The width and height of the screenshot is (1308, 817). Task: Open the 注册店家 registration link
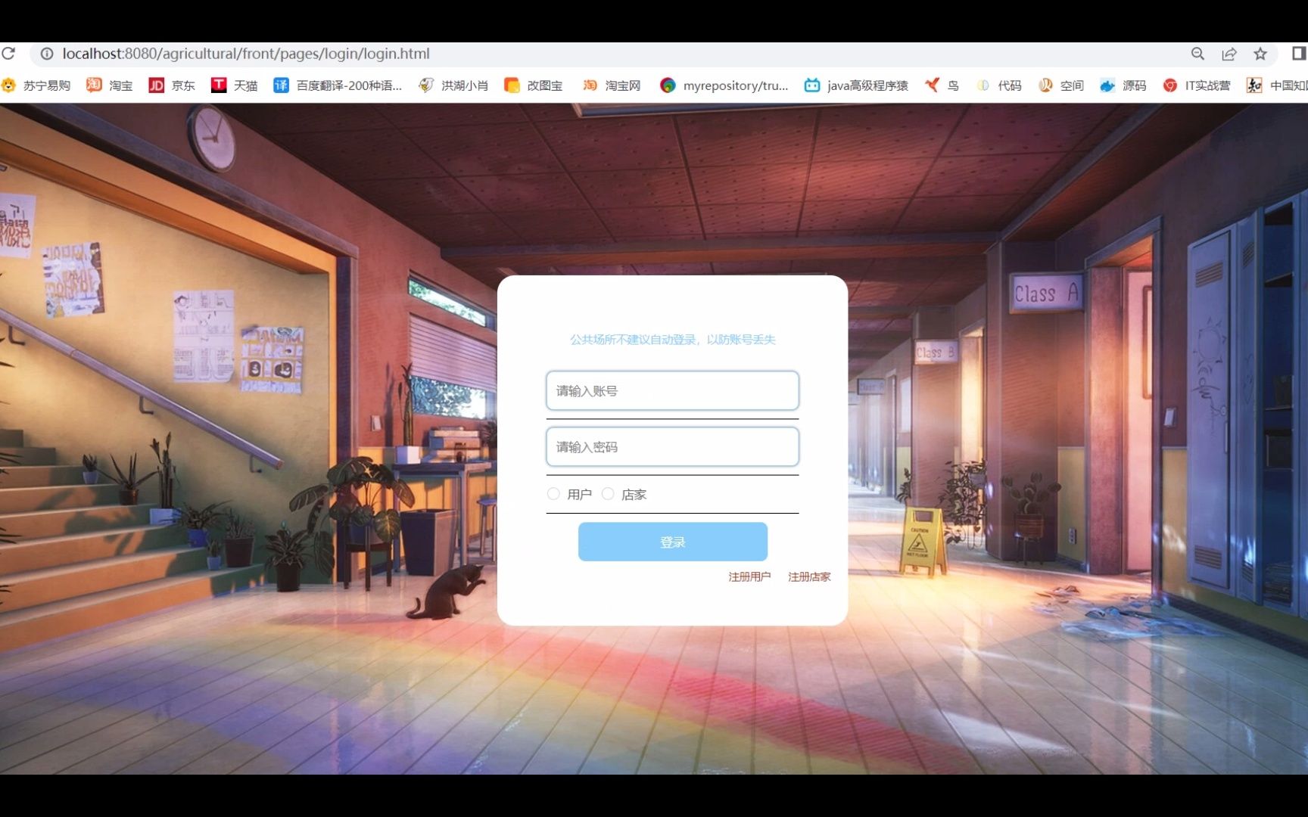click(x=809, y=576)
